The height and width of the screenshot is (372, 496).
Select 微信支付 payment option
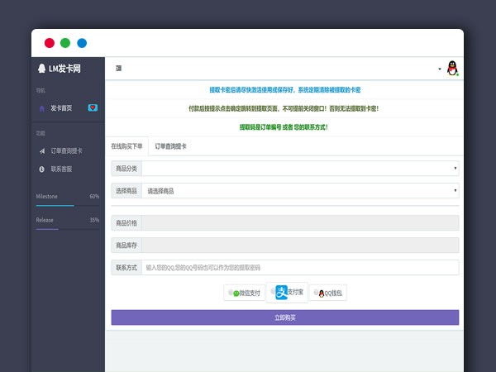(245, 293)
